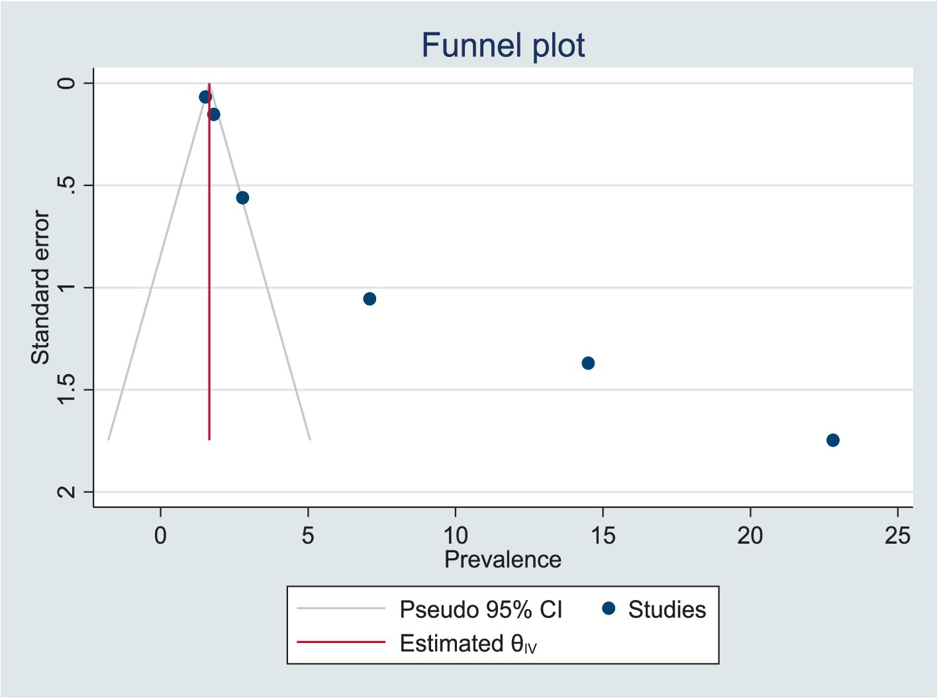Click the gray Pseudo 95% CI legend line
The image size is (941, 698).
340,609
